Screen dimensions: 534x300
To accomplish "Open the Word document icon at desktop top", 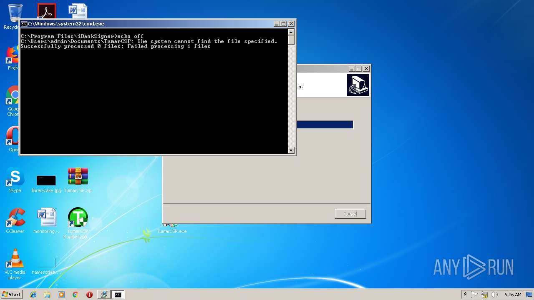I will point(78,11).
